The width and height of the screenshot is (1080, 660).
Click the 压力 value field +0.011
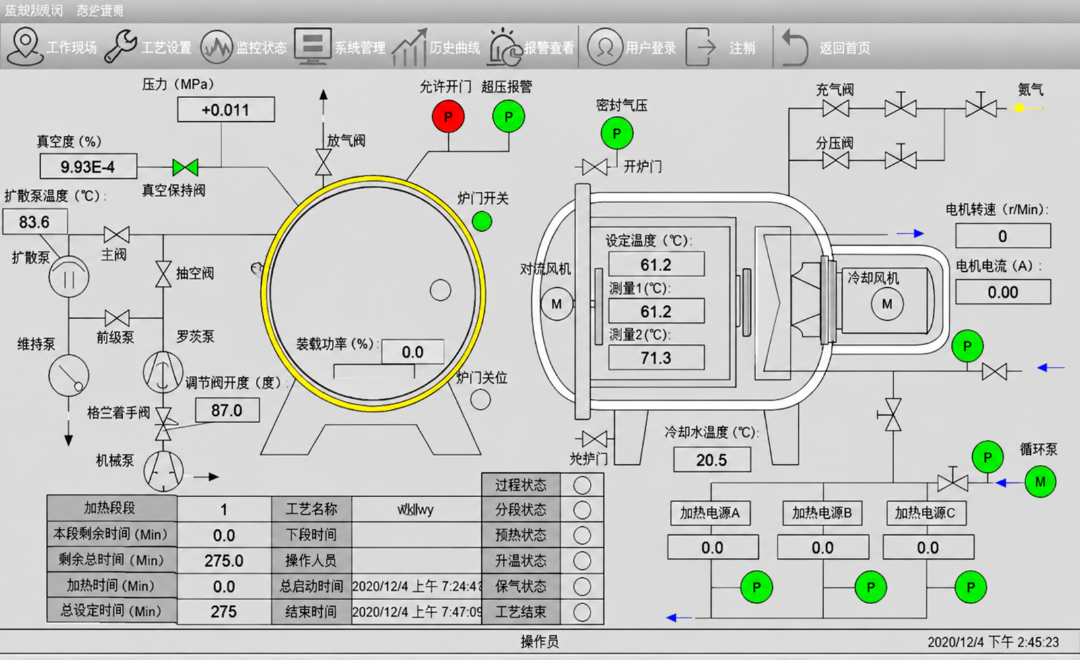pos(226,110)
